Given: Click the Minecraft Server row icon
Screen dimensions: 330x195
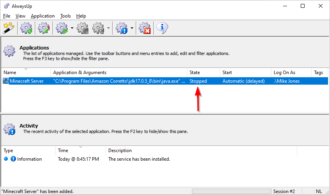Looking at the screenshot, I should tap(6, 81).
